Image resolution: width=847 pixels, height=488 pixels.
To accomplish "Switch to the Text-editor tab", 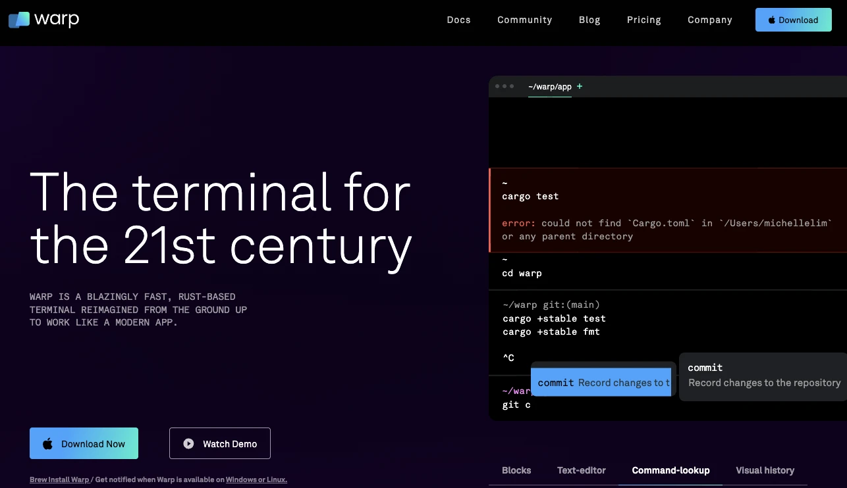I will click(x=581, y=470).
